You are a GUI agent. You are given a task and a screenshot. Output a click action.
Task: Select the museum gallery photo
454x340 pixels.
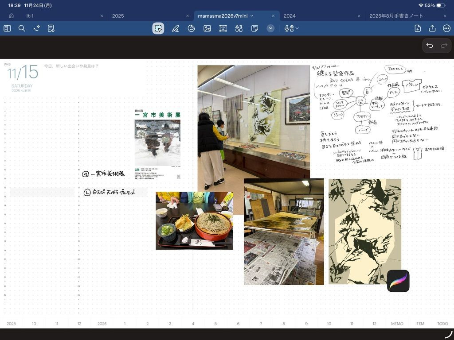point(254,121)
